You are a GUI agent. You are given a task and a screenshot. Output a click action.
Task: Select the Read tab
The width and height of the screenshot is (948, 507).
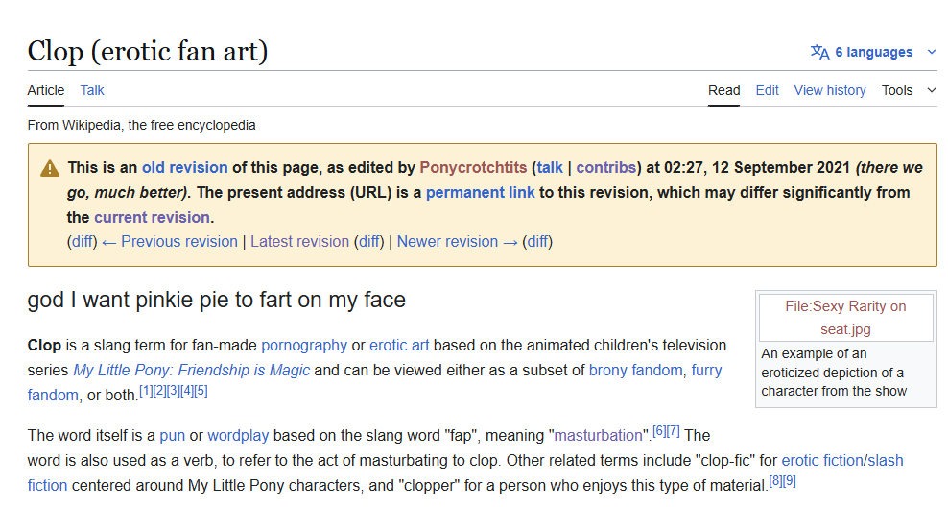(723, 90)
